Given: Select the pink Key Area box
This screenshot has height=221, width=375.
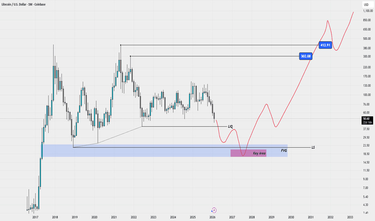Looking at the screenshot, I should point(248,153).
